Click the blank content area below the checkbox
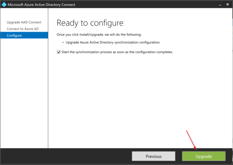This screenshot has height=165, width=233. pos(140,99)
